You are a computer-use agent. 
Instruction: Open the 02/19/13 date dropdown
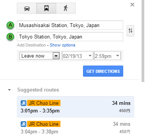[78, 56]
